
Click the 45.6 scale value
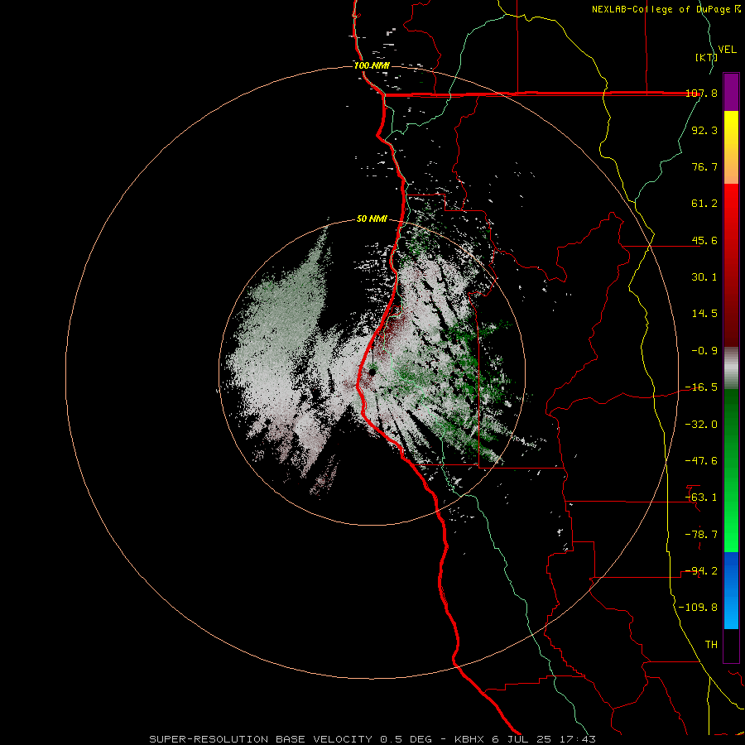(x=704, y=240)
